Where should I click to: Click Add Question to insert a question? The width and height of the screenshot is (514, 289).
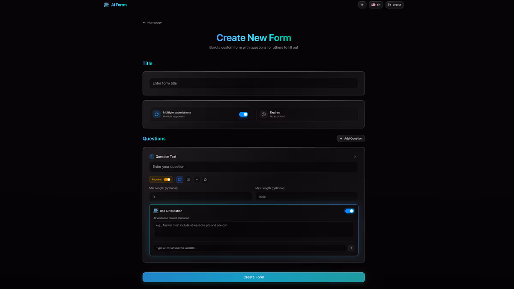351,138
